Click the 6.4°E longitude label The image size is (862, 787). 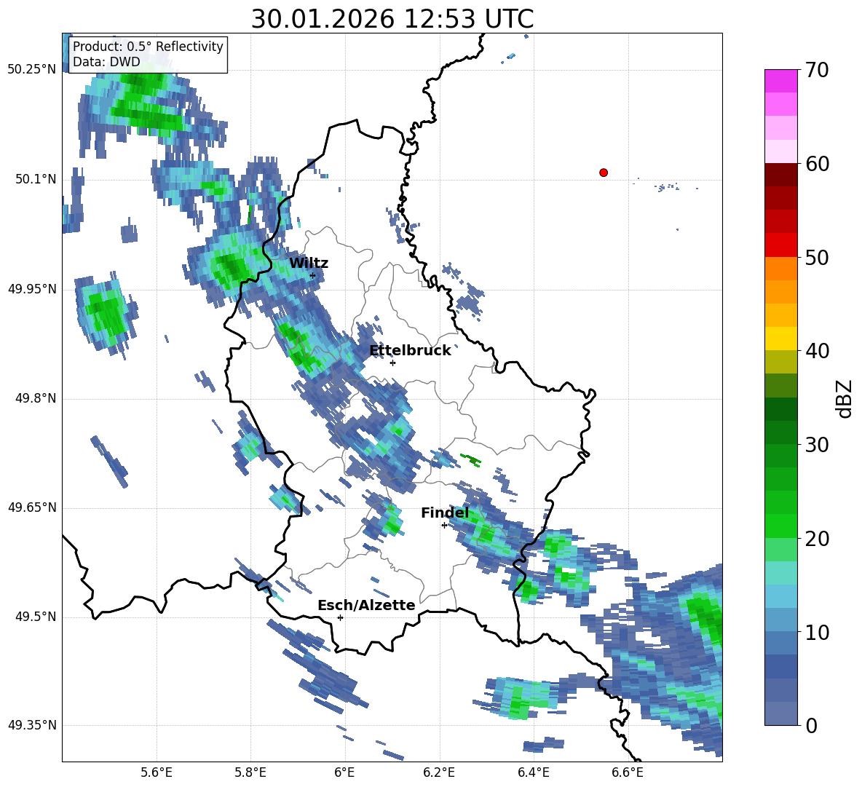[533, 772]
